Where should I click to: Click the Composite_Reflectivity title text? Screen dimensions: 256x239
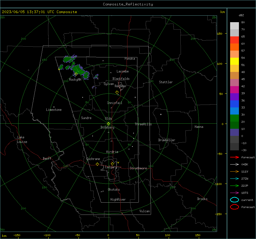128,4
